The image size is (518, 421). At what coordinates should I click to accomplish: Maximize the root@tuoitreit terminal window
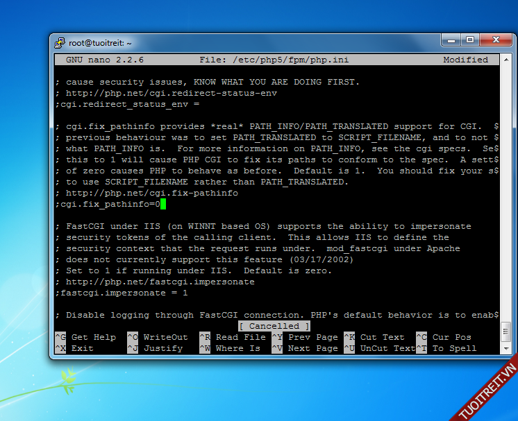(x=470, y=40)
